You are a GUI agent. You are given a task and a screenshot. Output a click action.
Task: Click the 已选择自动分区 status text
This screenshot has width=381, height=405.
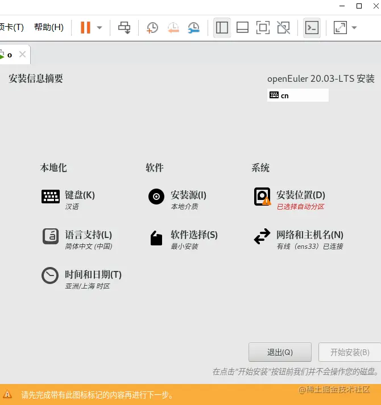300,207
